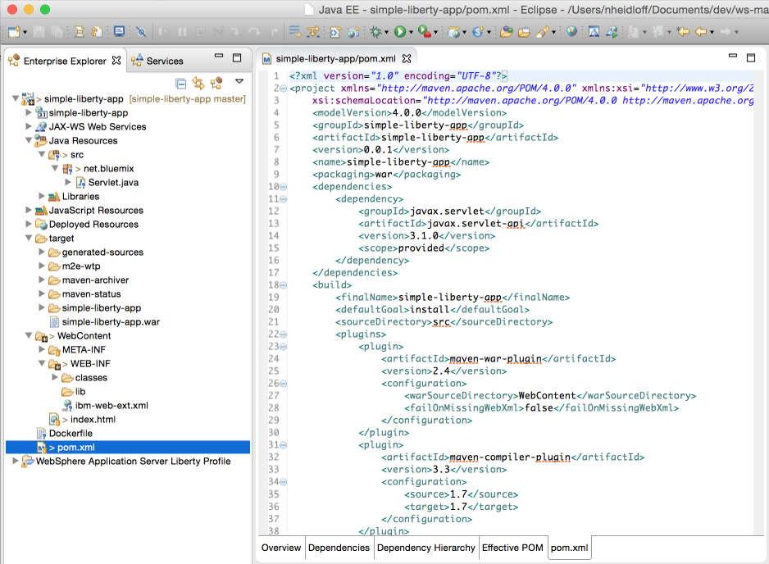
Task: Select the maven-archiver folder
Action: click(95, 280)
